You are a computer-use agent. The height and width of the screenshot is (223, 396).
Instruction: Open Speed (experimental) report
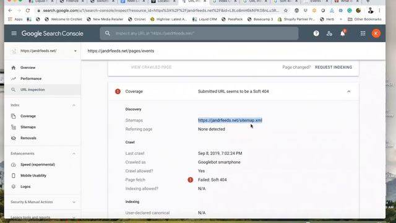(38, 165)
